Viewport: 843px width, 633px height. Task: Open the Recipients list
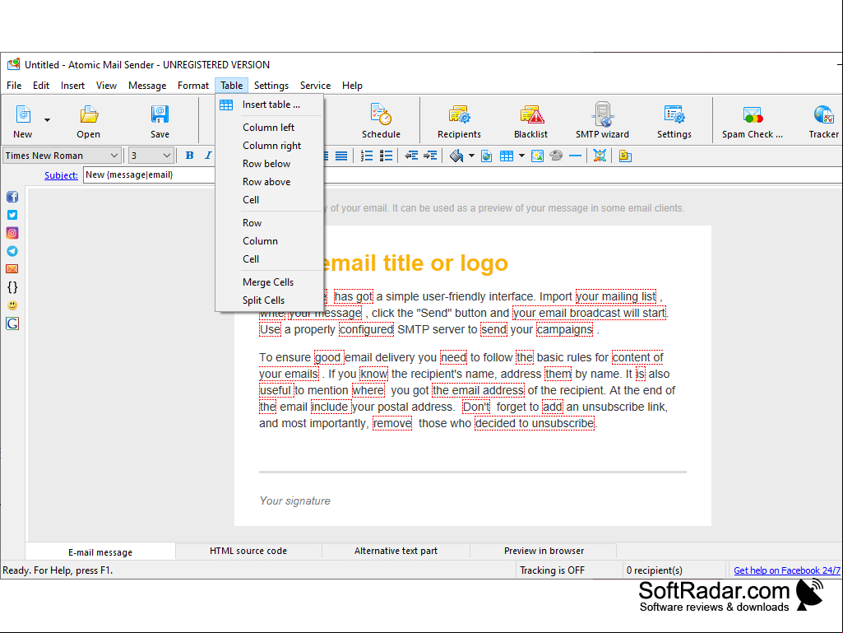(459, 121)
